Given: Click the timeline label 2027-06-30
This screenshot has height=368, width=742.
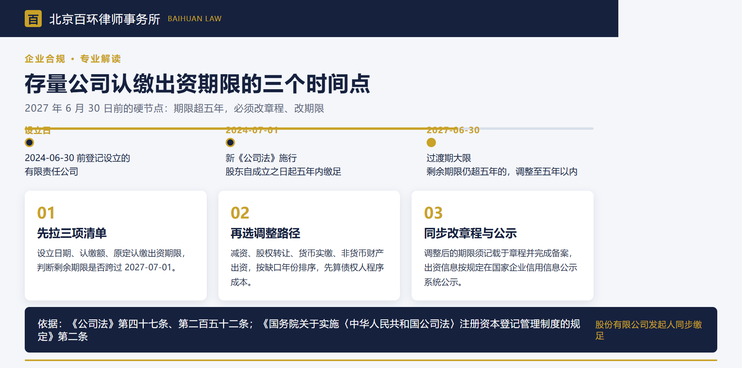Looking at the screenshot, I should [x=453, y=131].
